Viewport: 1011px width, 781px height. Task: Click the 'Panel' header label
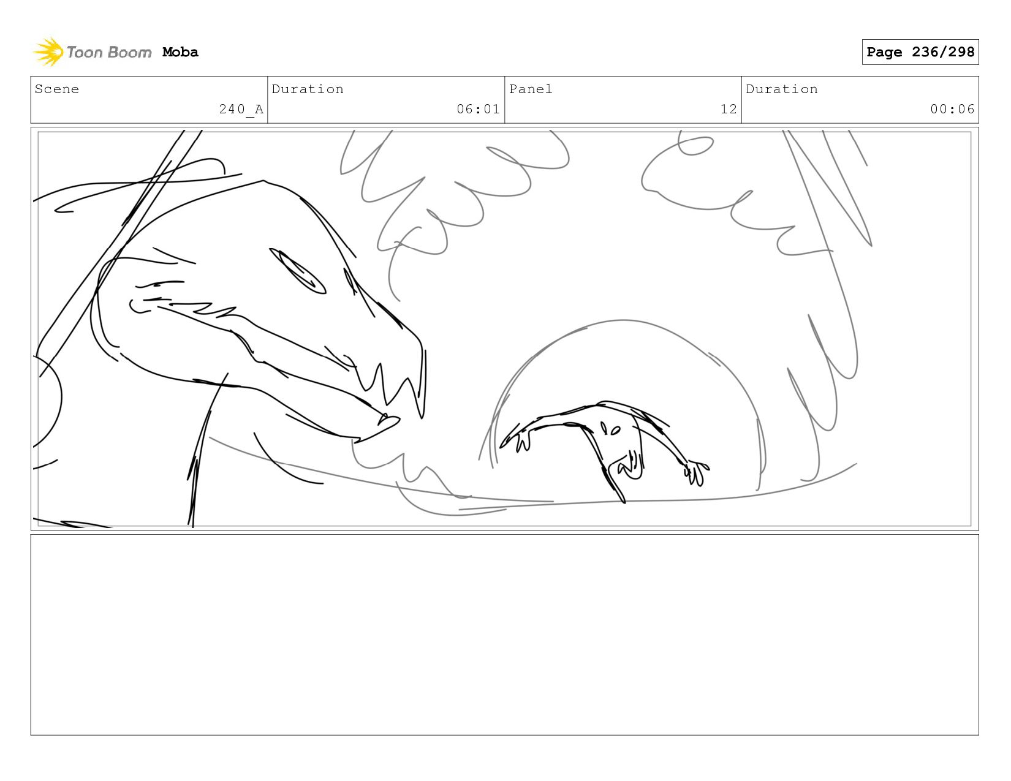(531, 89)
